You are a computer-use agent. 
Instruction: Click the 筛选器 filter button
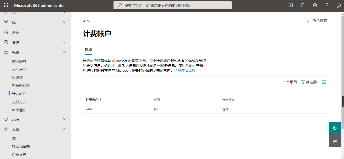point(309,82)
